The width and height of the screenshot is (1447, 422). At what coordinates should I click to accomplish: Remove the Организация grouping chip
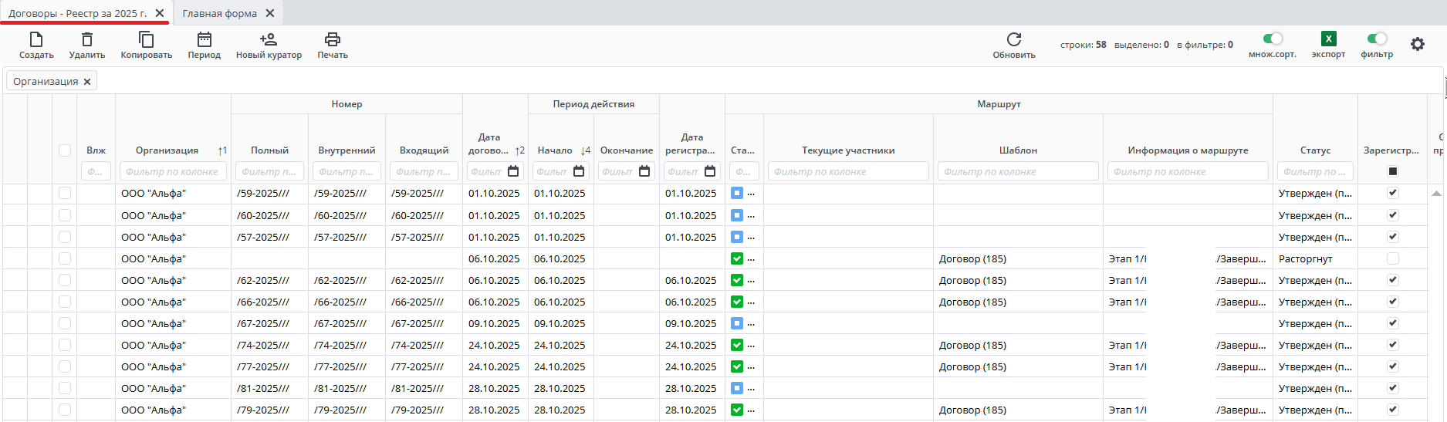coord(87,82)
